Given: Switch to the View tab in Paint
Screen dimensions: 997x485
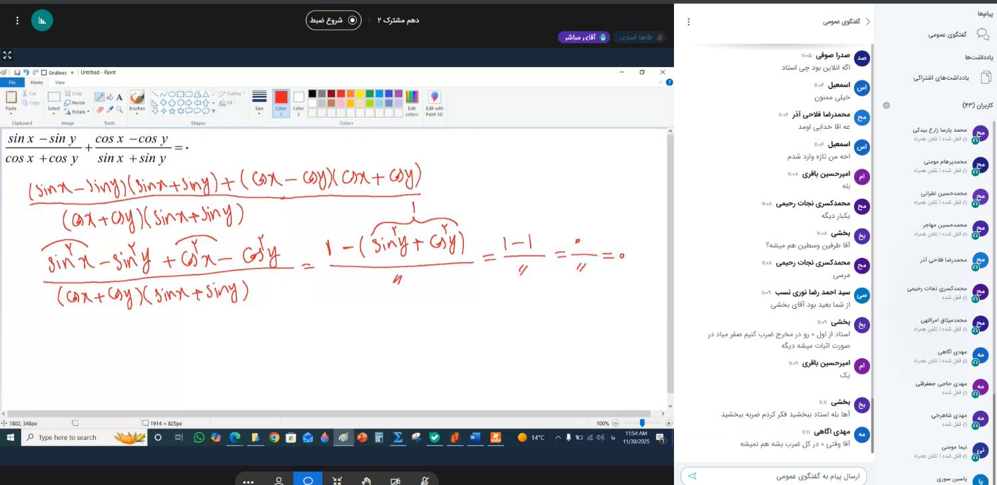Looking at the screenshot, I should [x=60, y=82].
